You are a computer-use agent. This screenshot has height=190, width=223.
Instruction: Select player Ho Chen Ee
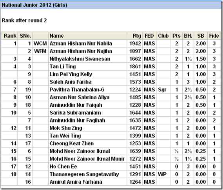tap(63, 166)
